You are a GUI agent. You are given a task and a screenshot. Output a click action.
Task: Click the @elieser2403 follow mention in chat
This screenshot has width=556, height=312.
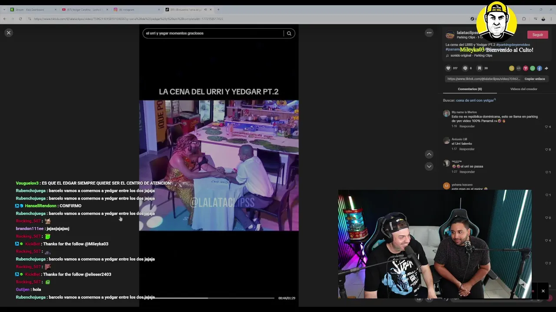pos(98,274)
